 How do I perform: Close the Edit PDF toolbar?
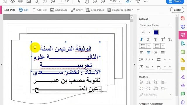click(x=177, y=10)
